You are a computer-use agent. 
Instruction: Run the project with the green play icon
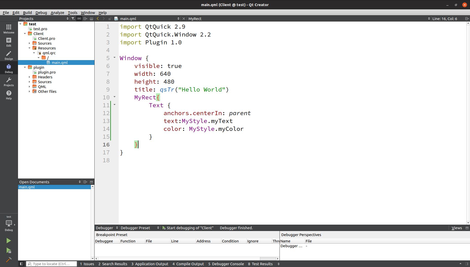9,240
